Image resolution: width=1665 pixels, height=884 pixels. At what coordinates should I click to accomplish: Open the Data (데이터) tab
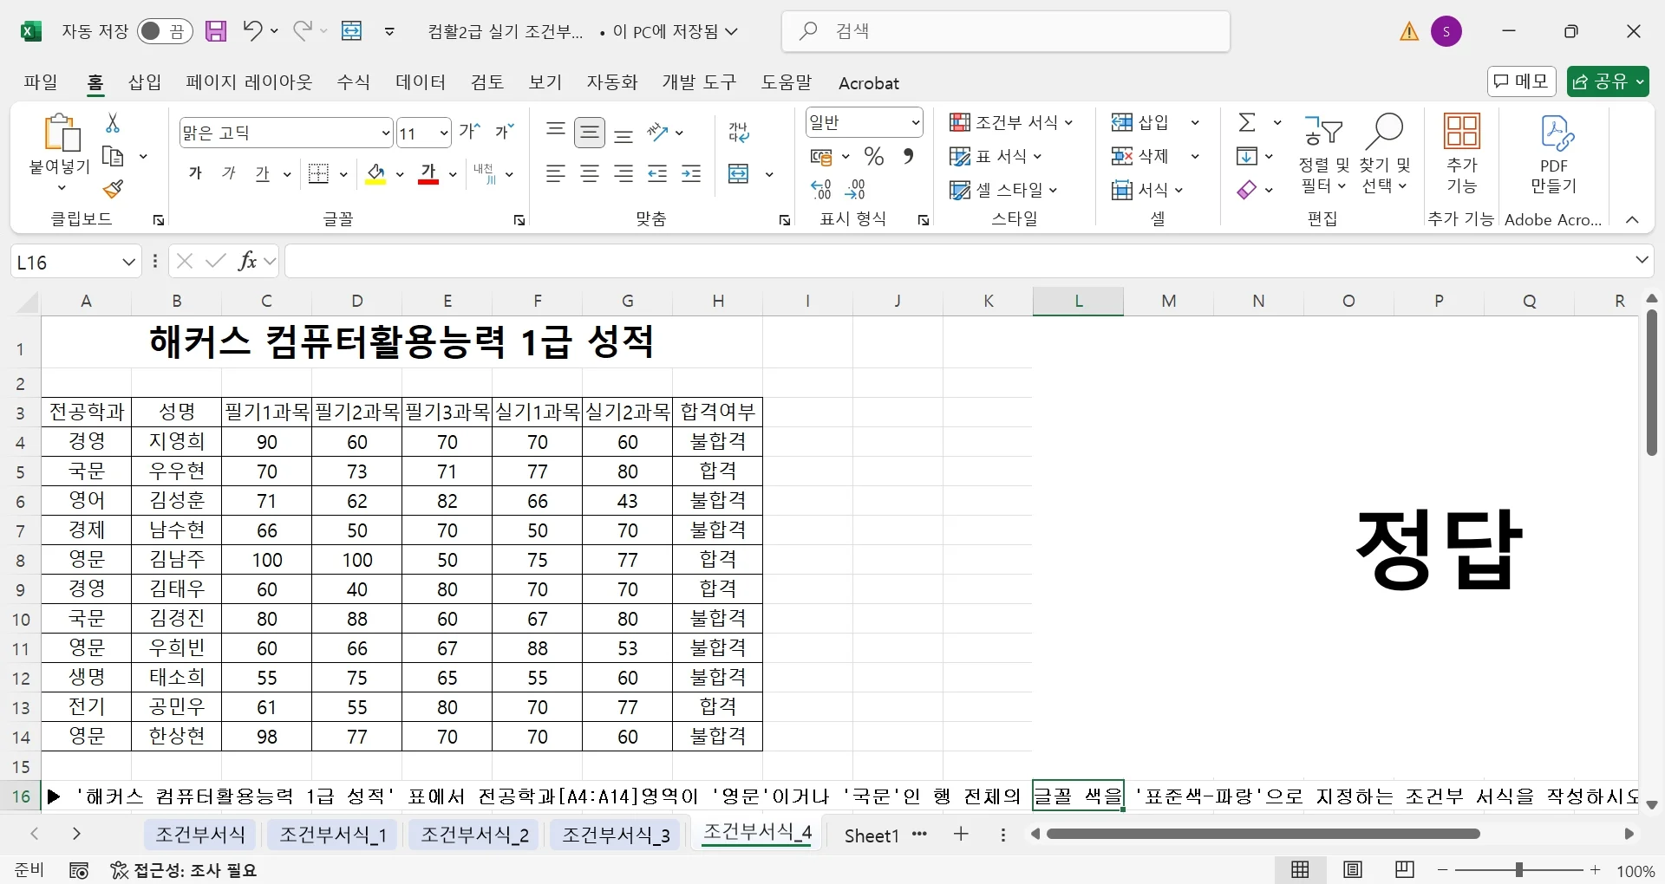421,82
